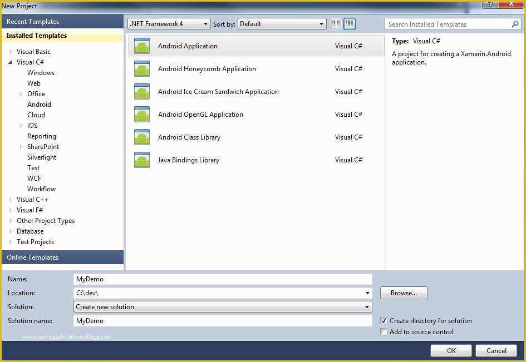
Task: Click the Browse... button
Action: 404,292
